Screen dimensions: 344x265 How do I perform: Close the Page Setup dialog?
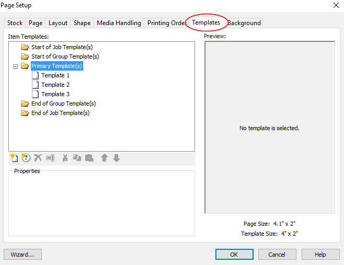(x=335, y=5)
